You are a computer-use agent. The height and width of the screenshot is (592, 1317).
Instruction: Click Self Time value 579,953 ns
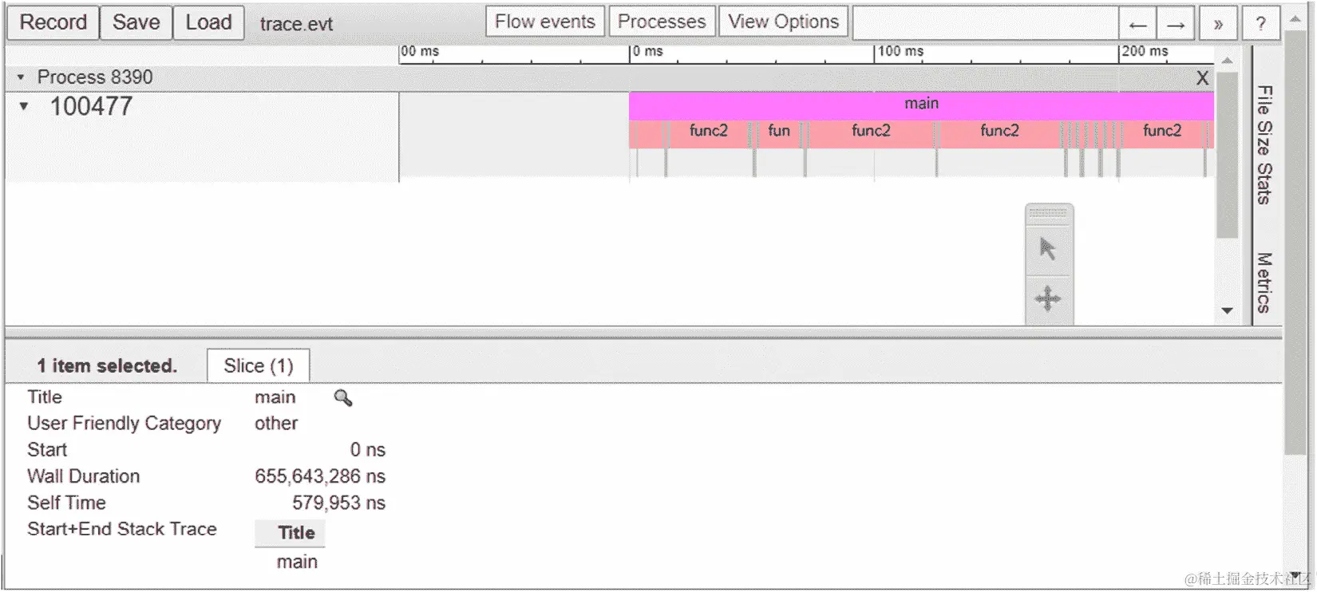coord(338,503)
